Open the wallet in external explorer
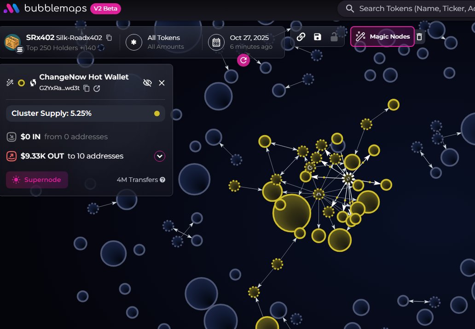The width and height of the screenshot is (475, 329). click(97, 88)
